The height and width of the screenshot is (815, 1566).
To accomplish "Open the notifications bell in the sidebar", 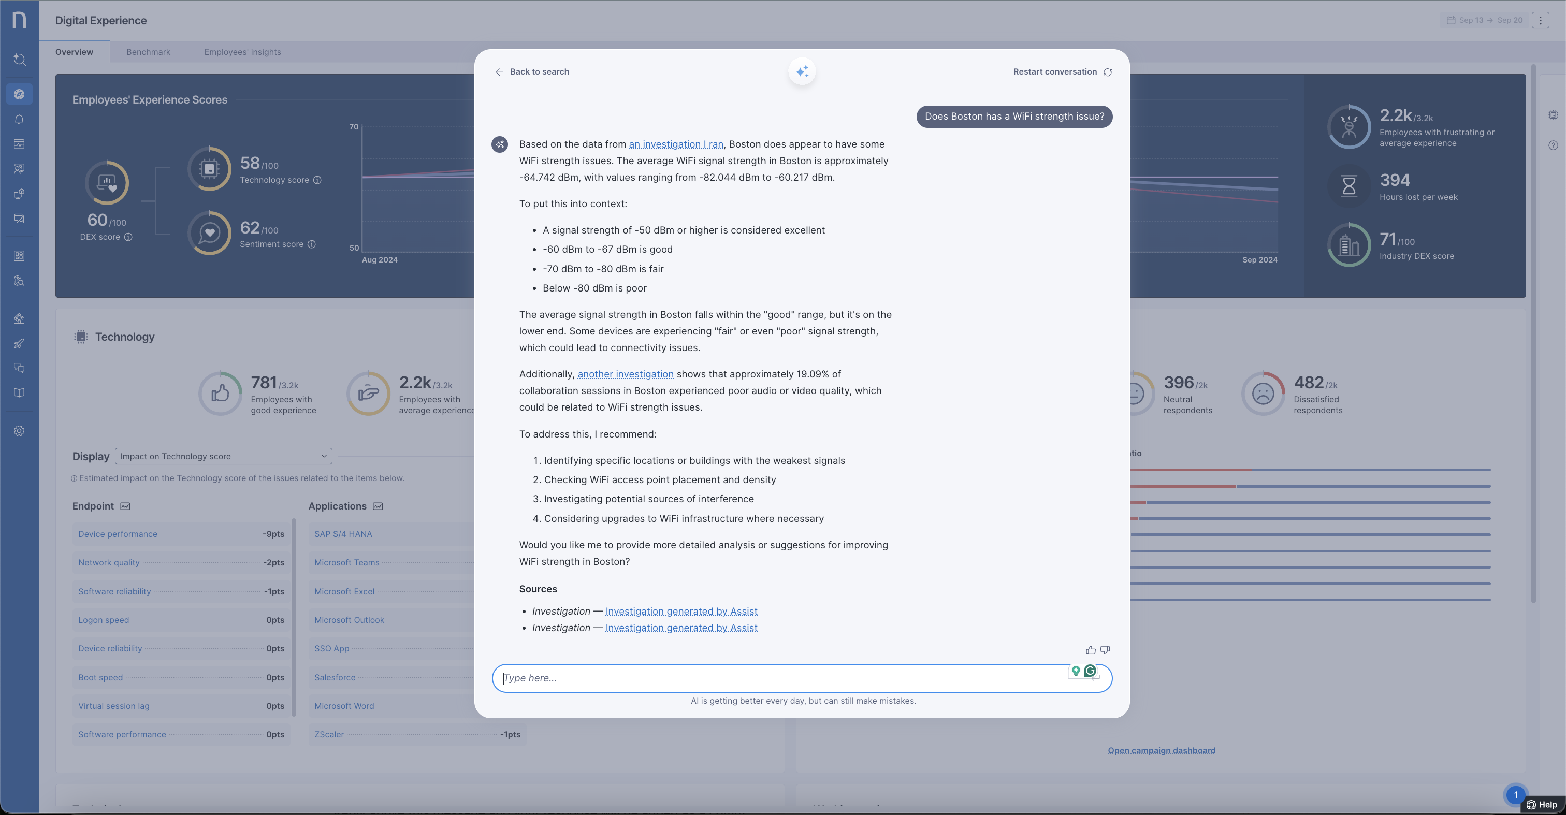I will (20, 120).
